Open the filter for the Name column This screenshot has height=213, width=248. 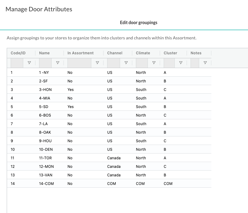click(58, 63)
